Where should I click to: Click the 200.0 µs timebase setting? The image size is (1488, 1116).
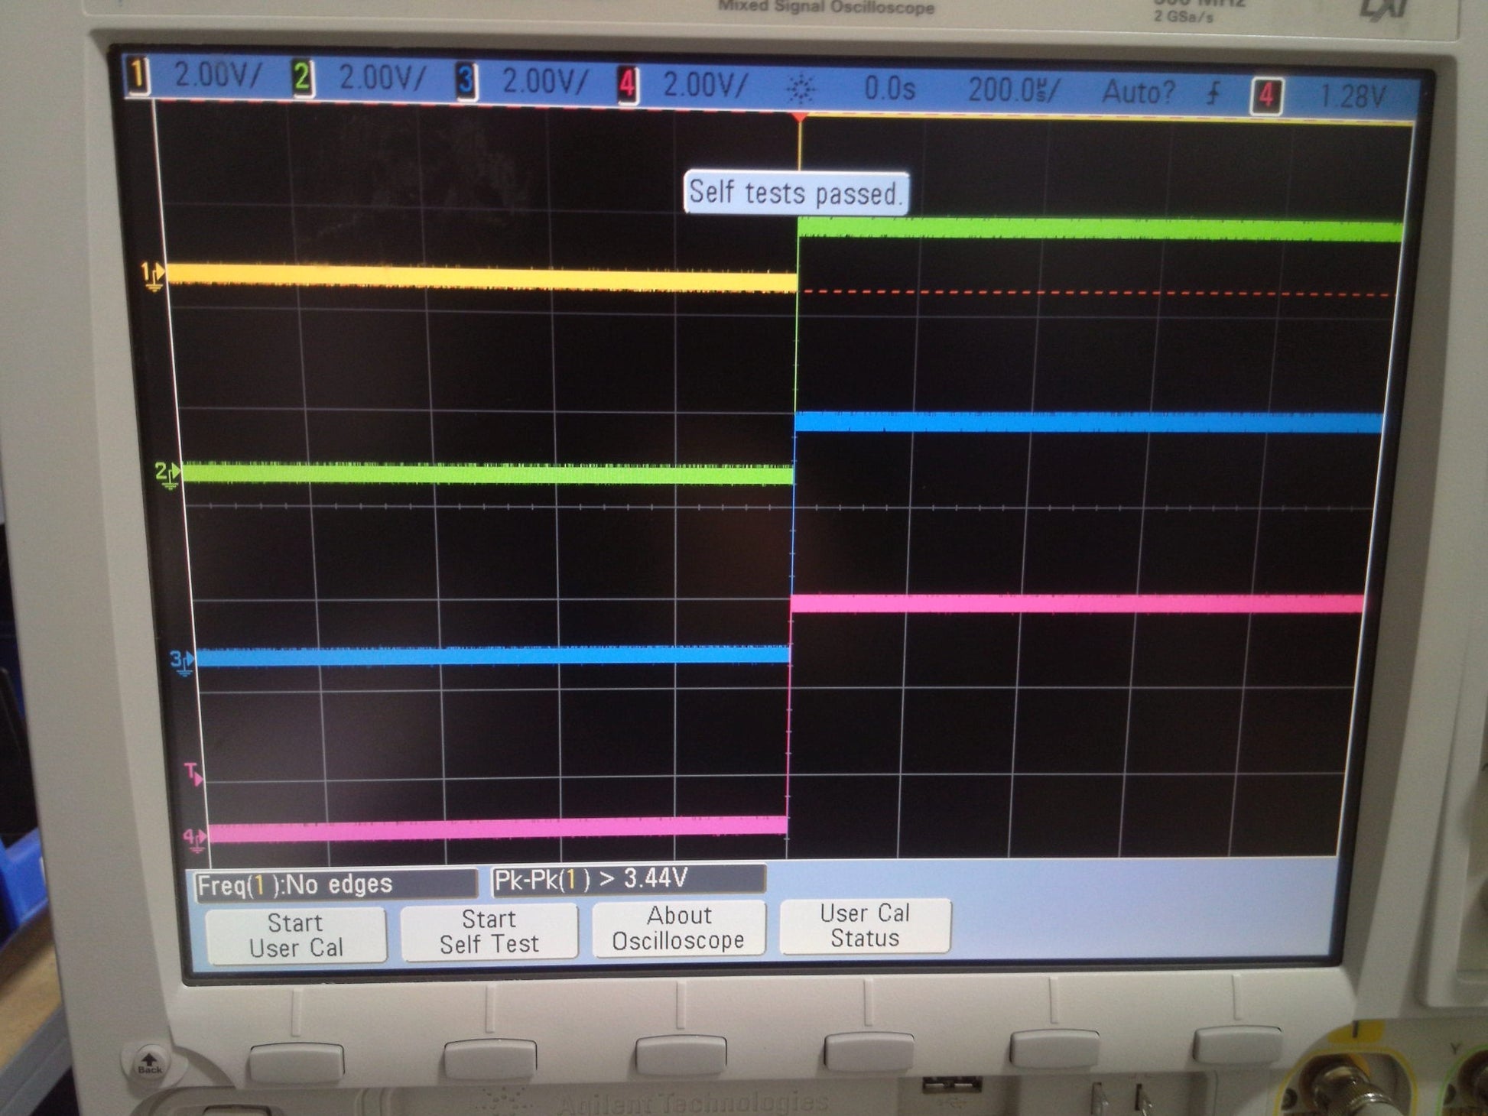(1012, 90)
